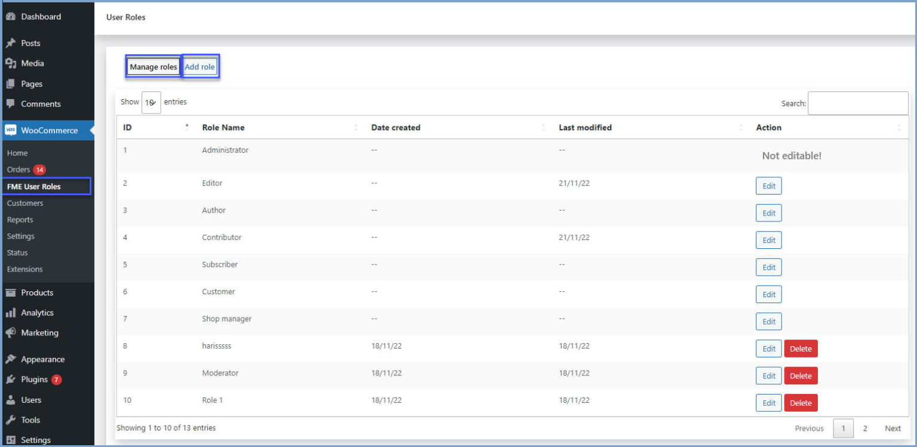Click inside the Search field

857,103
